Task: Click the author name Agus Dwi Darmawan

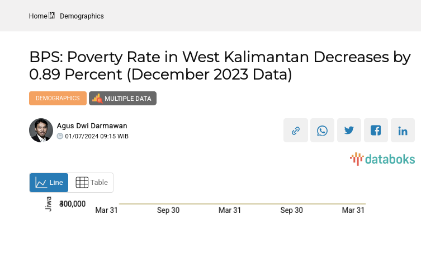Action: (x=92, y=125)
